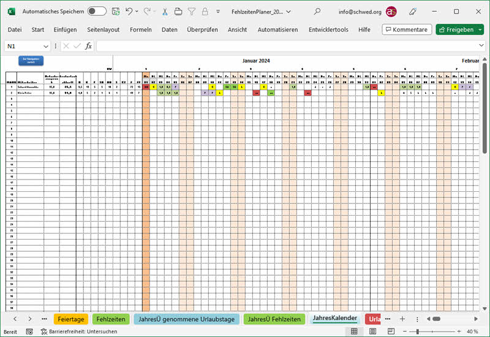Click the Cut scissors icon

tap(164, 11)
